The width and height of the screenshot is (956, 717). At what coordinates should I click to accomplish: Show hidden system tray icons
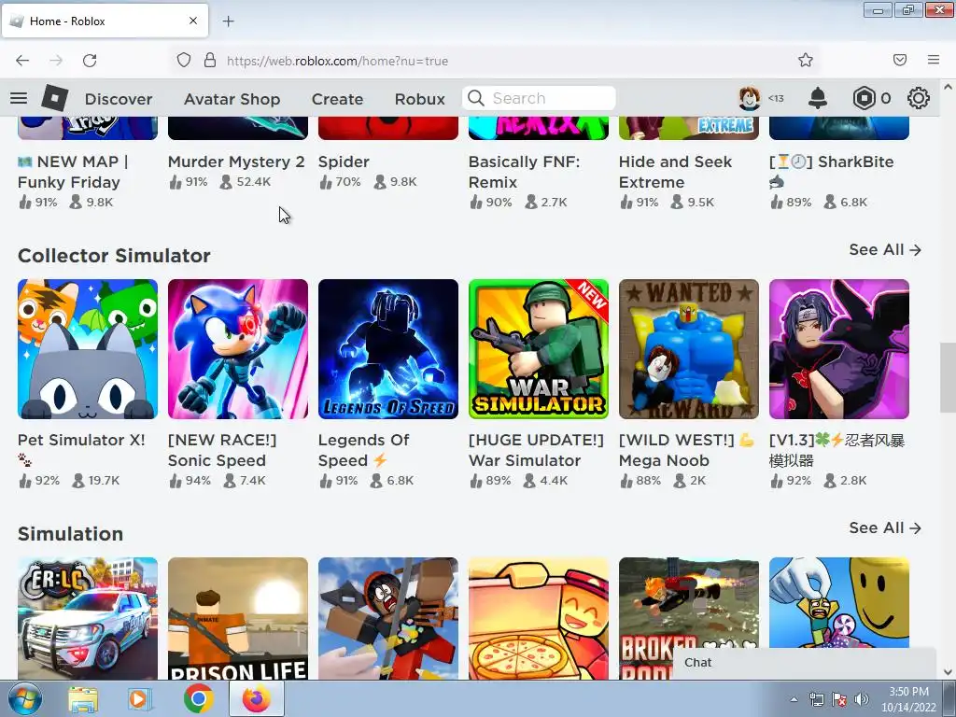[794, 699]
